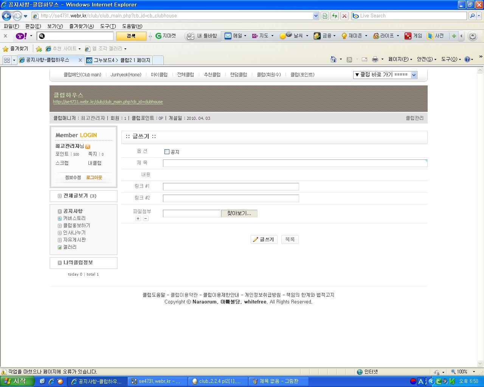This screenshot has width=484, height=387.
Task: Click the Yahoo toolbar settings gear
Action: 472,36
